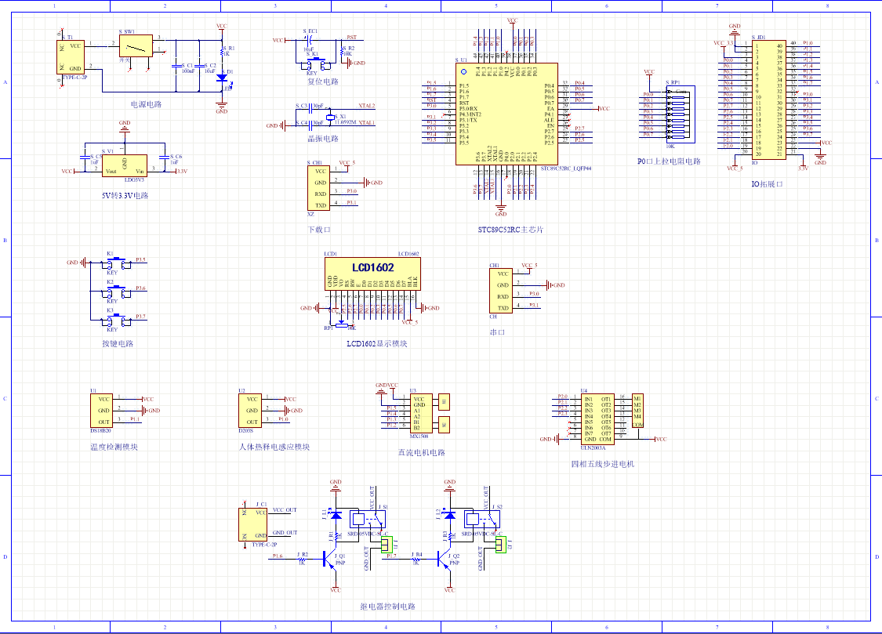Click the 温度检测模块 title text

click(114, 447)
